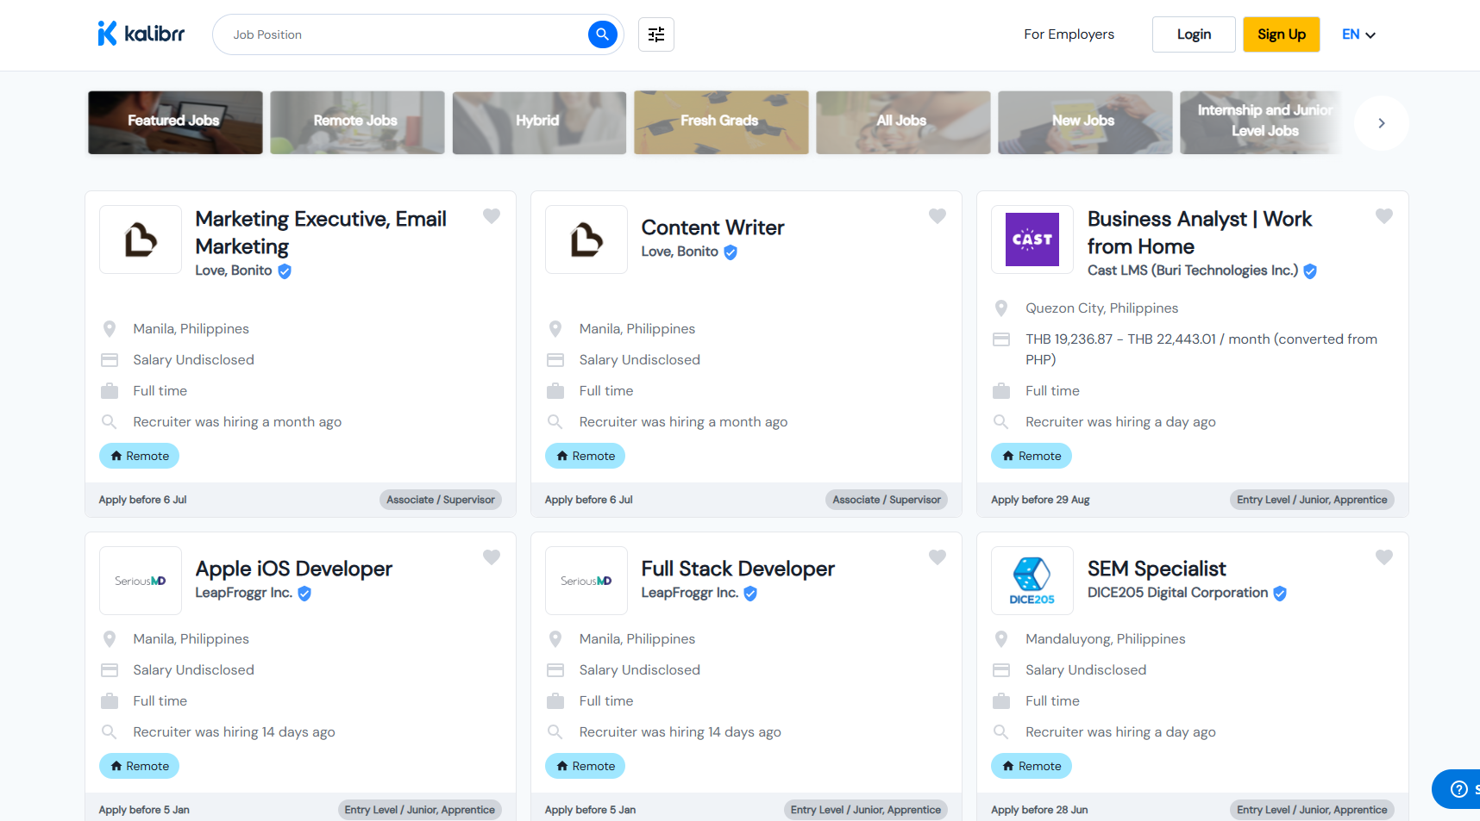1480x821 pixels.
Task: Click Cast LMS (Buri Technologies Inc.) company name
Action: 1193,271
